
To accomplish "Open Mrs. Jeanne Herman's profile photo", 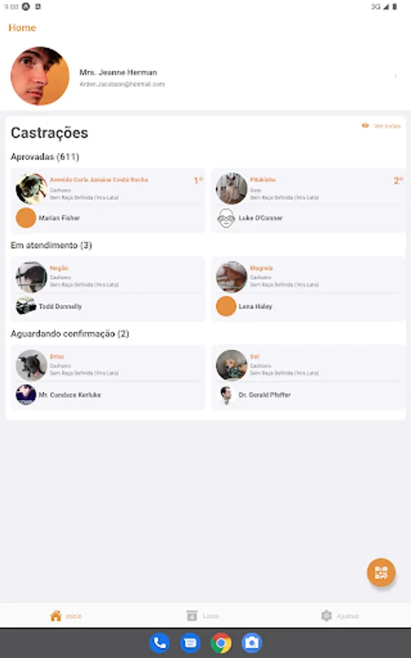I will pos(40,76).
